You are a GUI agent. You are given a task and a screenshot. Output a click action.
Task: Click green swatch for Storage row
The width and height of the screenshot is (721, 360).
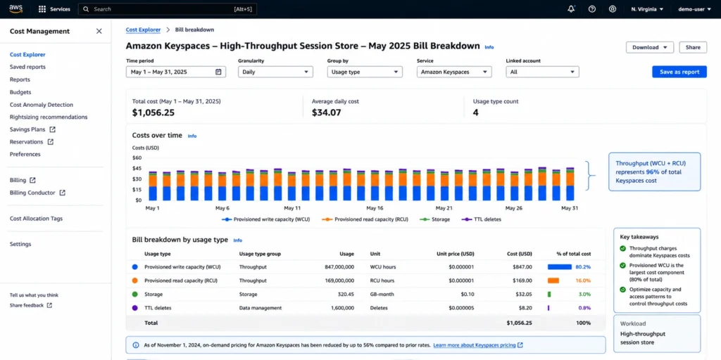[134, 295]
